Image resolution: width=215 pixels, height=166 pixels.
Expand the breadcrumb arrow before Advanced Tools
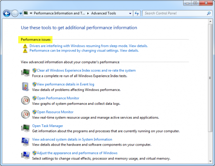pos(88,13)
